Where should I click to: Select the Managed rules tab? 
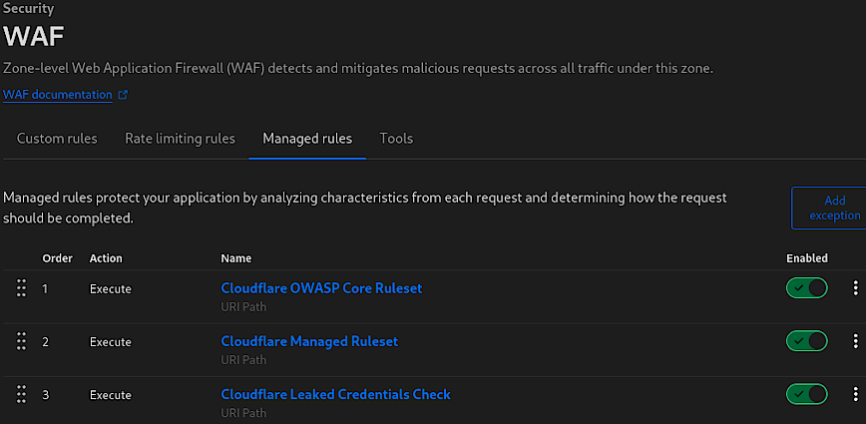(307, 138)
